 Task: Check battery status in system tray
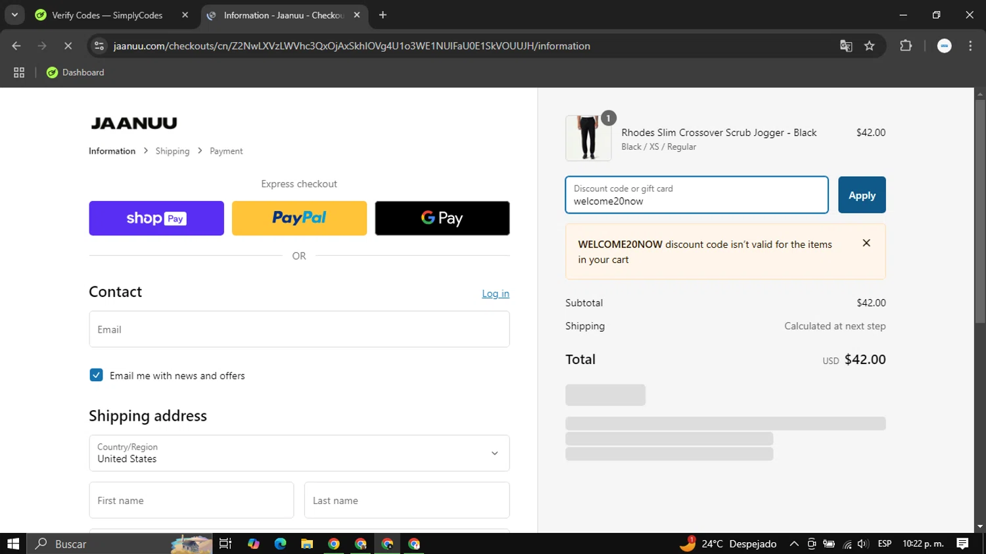(x=829, y=543)
